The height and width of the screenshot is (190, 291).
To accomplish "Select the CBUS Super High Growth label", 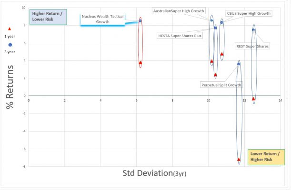I will pyautogui.click(x=249, y=13).
